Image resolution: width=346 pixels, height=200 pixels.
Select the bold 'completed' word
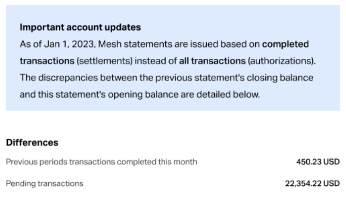(285, 44)
